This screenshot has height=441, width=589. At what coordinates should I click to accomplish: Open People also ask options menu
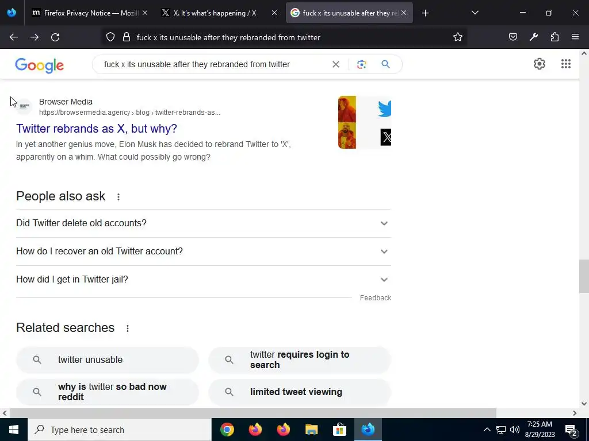pos(118,197)
